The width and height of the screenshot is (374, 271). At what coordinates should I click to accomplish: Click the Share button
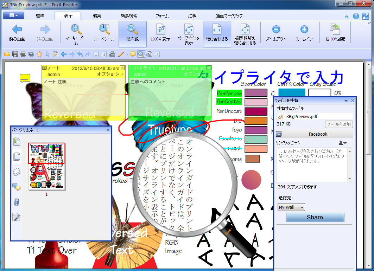315,217
